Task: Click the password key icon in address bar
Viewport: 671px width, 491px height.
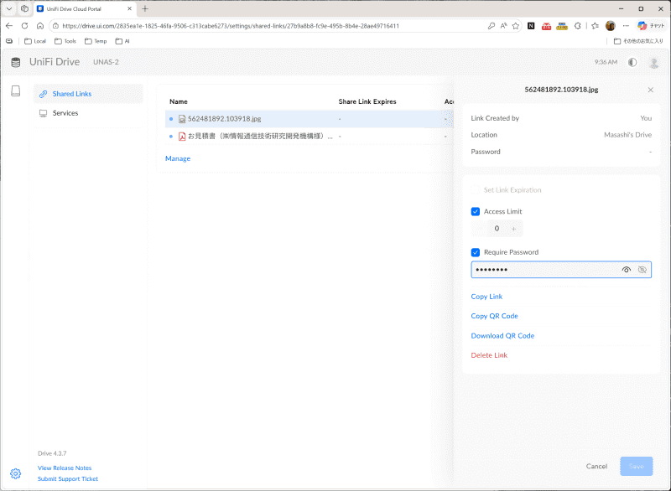Action: click(492, 26)
